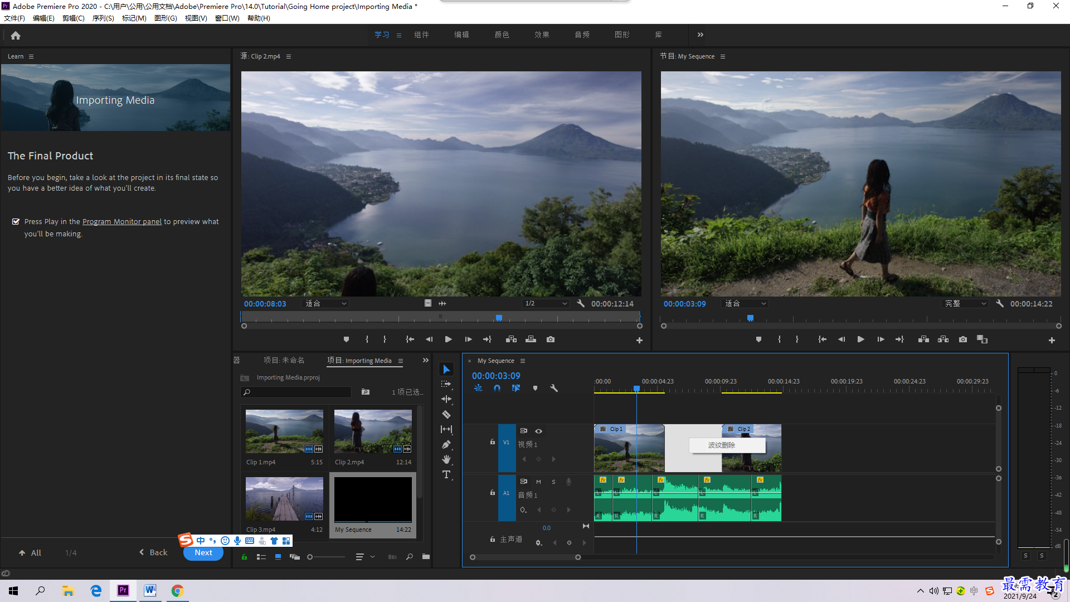This screenshot has width=1070, height=602.
Task: Switch to 效果 workspace tab
Action: (x=542, y=35)
